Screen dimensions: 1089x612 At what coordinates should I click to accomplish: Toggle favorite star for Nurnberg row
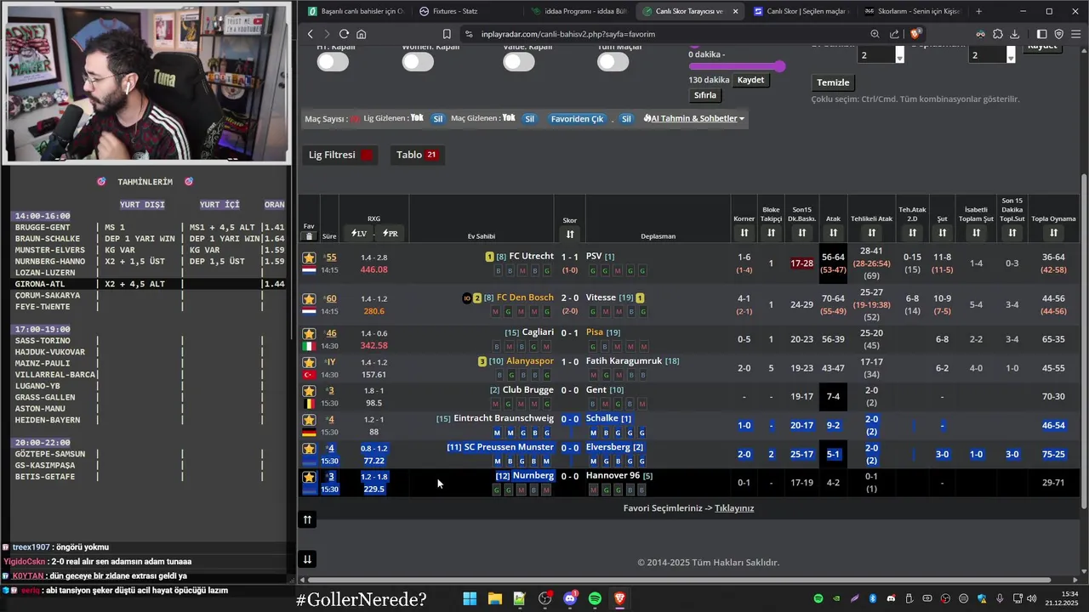(309, 477)
